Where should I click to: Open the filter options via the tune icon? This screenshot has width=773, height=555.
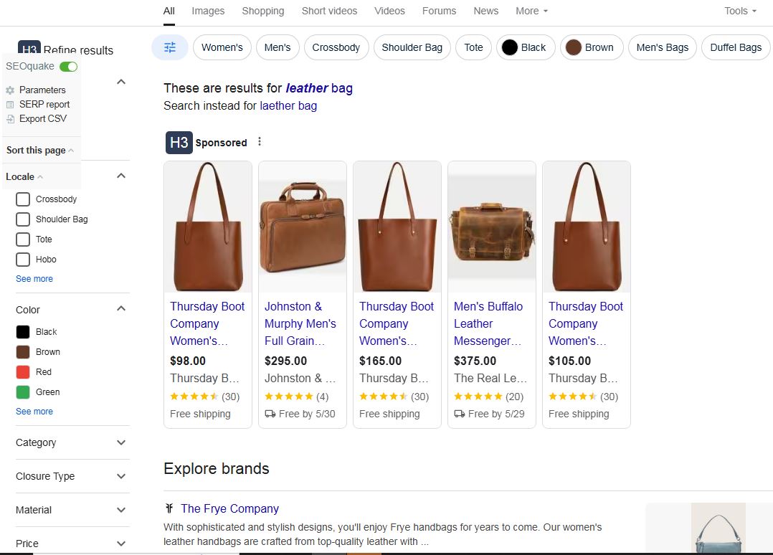(169, 47)
